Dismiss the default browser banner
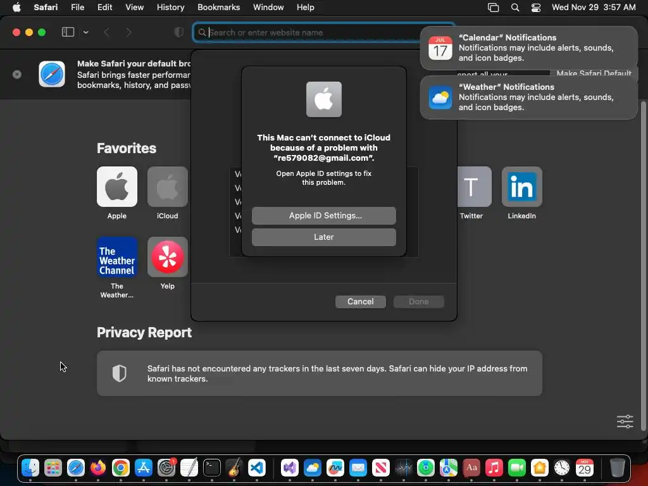The image size is (648, 486). click(x=17, y=75)
